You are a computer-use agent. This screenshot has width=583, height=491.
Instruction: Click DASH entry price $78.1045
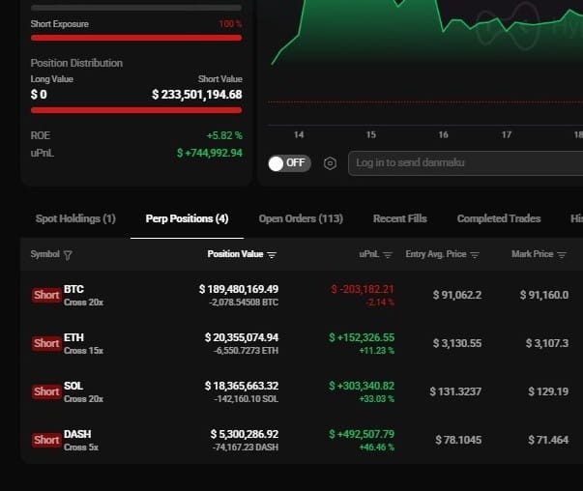(x=458, y=440)
